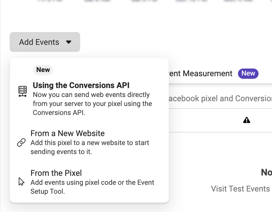Click the black warning triangle icon
Image resolution: width=272 pixels, height=212 pixels.
coord(246,120)
